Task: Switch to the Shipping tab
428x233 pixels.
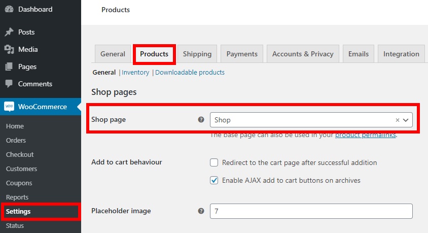Action: pos(197,54)
